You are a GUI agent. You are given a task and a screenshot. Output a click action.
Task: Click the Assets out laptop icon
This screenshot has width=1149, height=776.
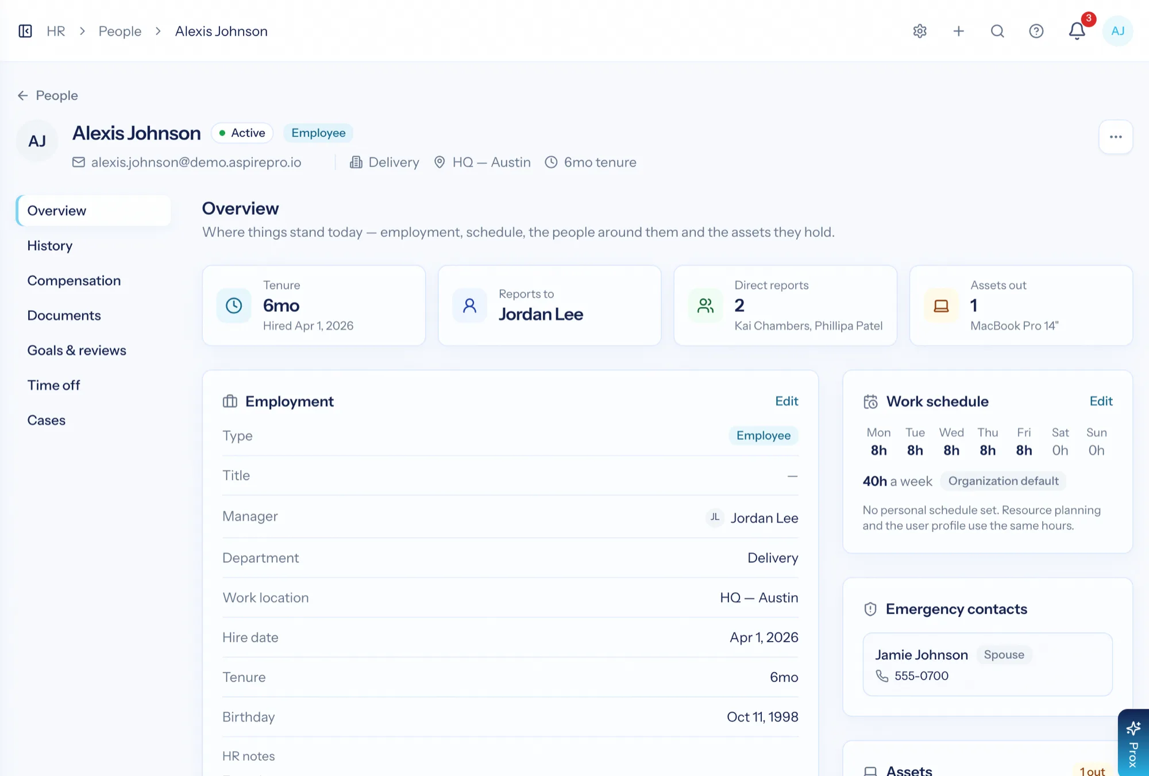(941, 306)
